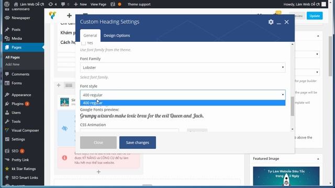
Task: Open the updates counter showing 4
Action: coord(52,4)
